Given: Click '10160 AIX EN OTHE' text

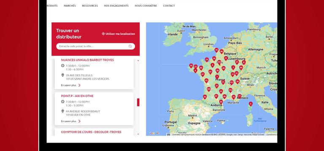Looking at the screenshot, I should pos(78,115).
